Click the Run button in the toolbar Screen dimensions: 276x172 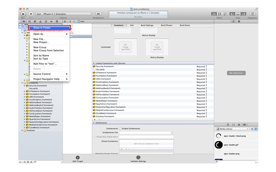coord(23,14)
